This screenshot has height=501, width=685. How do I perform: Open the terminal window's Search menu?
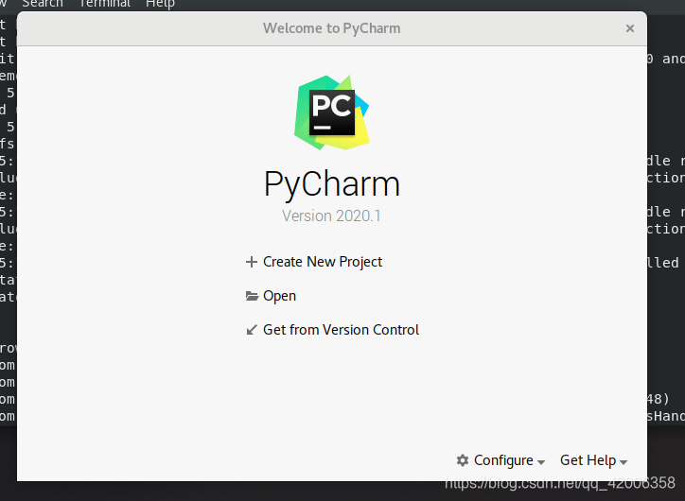pos(43,4)
